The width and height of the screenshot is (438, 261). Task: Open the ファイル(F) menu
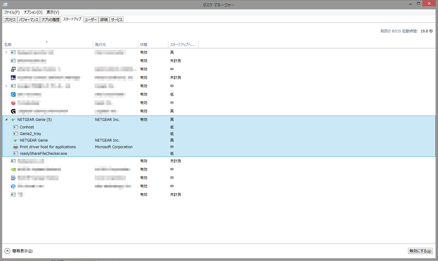tap(12, 12)
